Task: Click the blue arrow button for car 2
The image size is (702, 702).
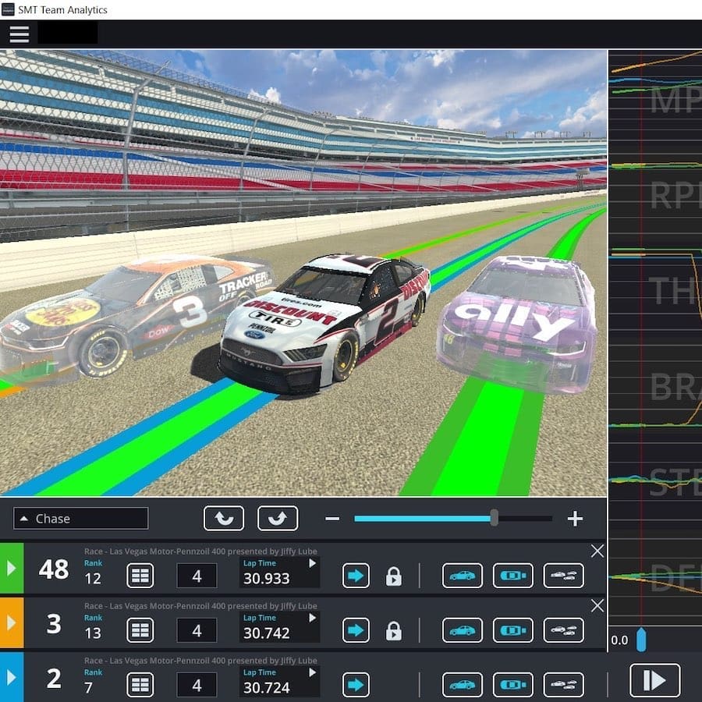Action: pyautogui.click(x=356, y=685)
